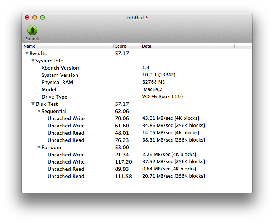Click the Disk Test score 57.17

pyautogui.click(x=122, y=104)
